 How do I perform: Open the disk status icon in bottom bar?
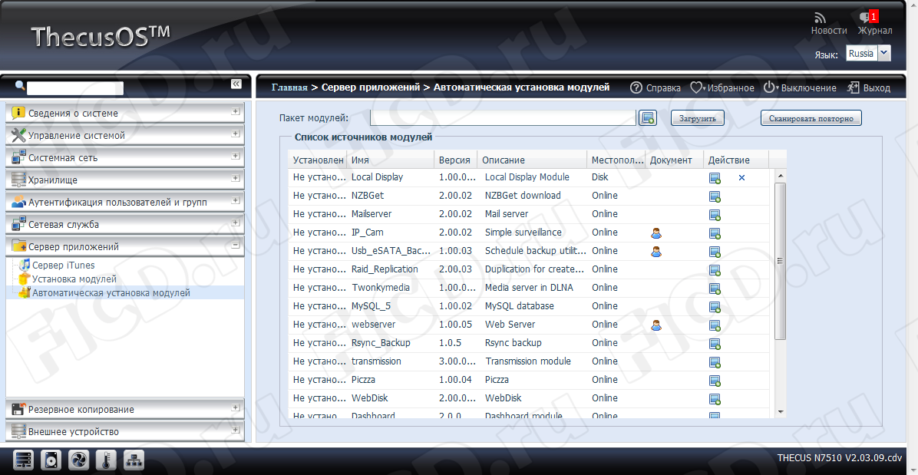(x=51, y=460)
